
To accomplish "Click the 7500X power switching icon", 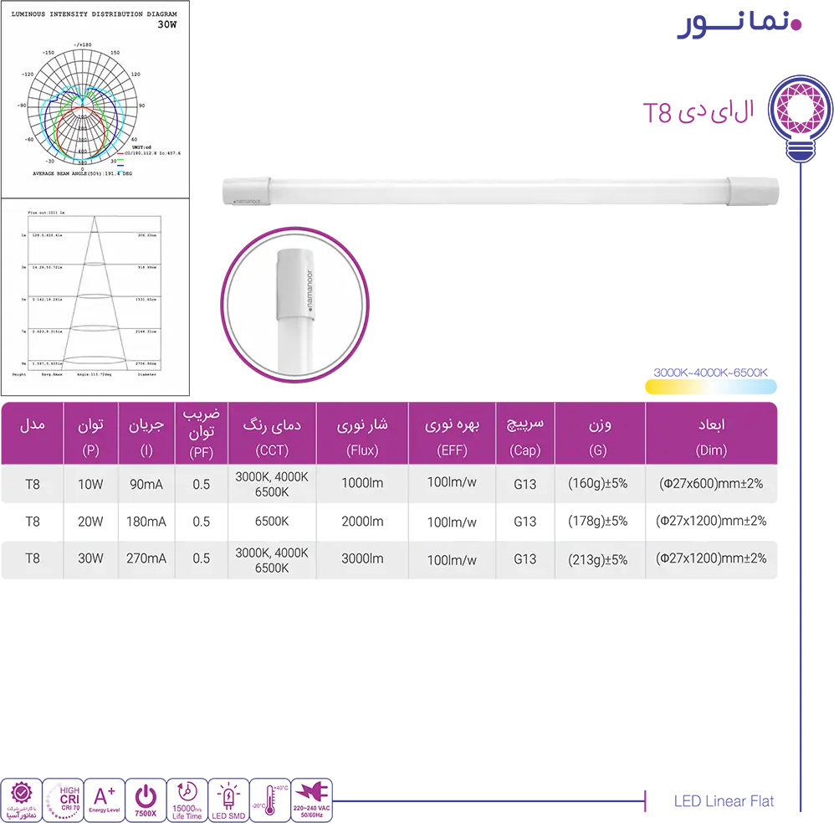I will (x=146, y=800).
